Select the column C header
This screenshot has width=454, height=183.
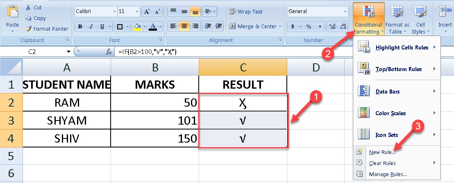click(243, 67)
